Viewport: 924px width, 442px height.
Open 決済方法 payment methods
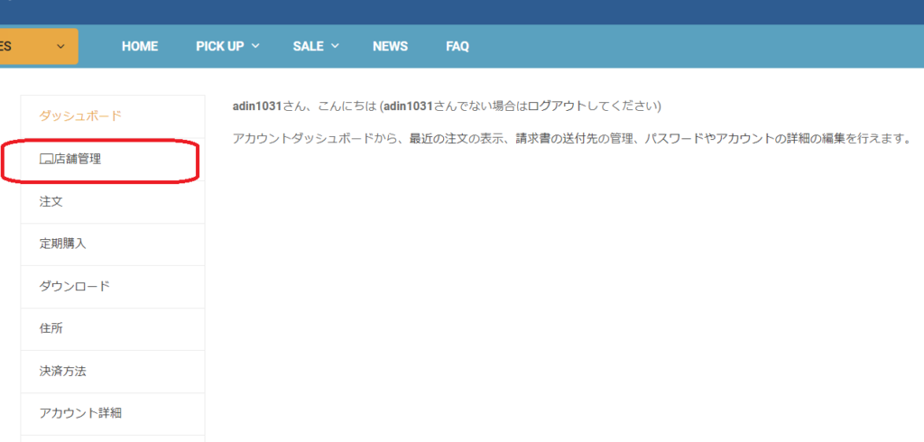tap(62, 371)
